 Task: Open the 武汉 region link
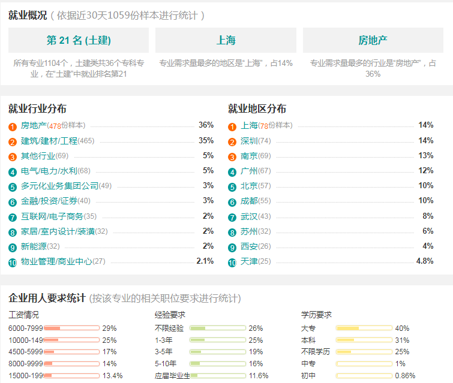[x=249, y=216]
